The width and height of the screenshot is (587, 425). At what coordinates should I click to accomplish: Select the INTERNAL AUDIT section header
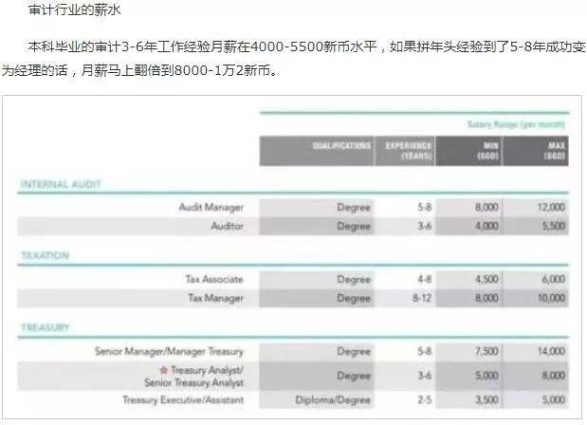click(59, 183)
